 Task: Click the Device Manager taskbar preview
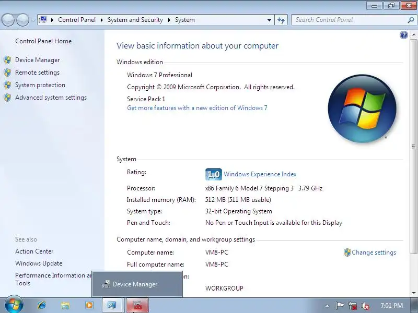pos(137,284)
